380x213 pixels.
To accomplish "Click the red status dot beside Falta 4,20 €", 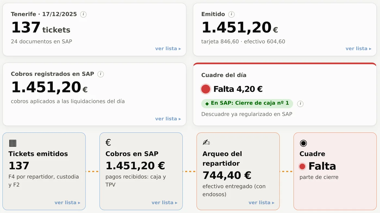I will (206, 89).
